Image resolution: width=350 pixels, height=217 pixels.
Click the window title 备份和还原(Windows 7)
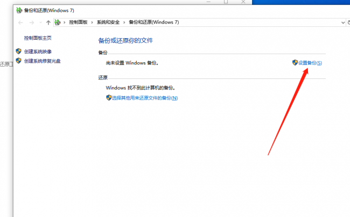tap(49, 10)
